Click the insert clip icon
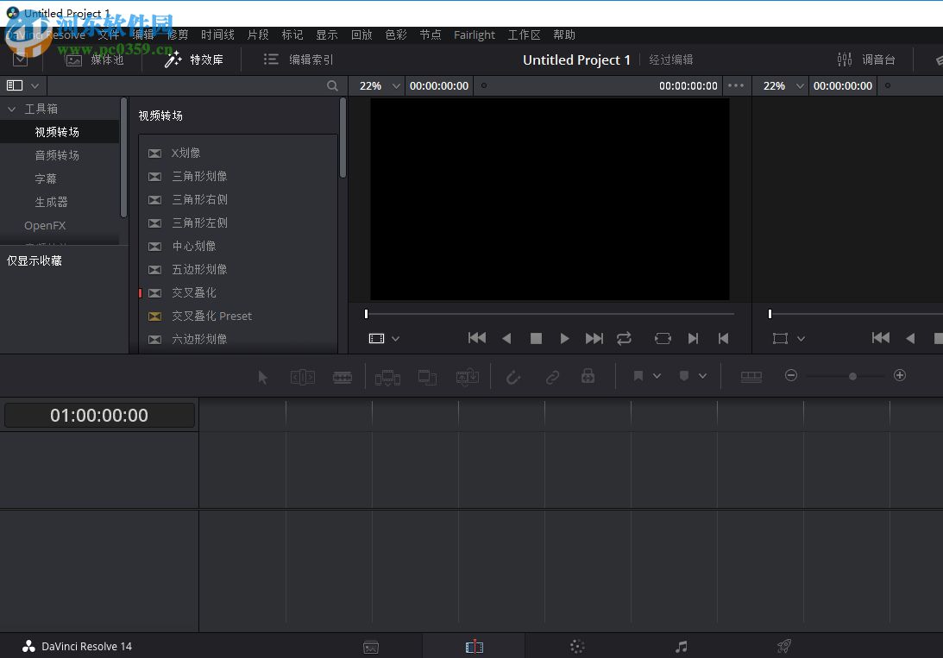 387,377
